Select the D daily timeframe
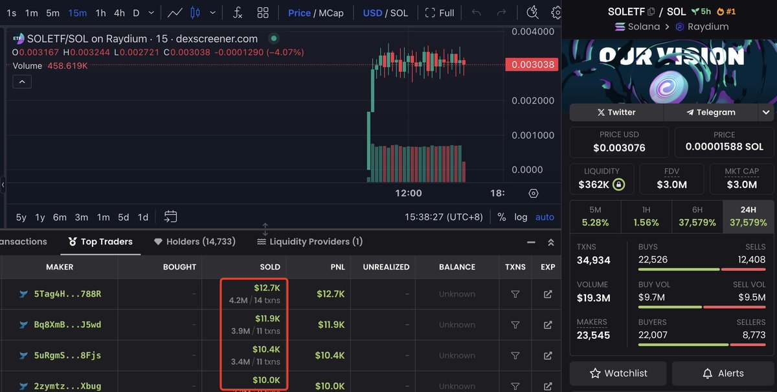 click(x=136, y=13)
